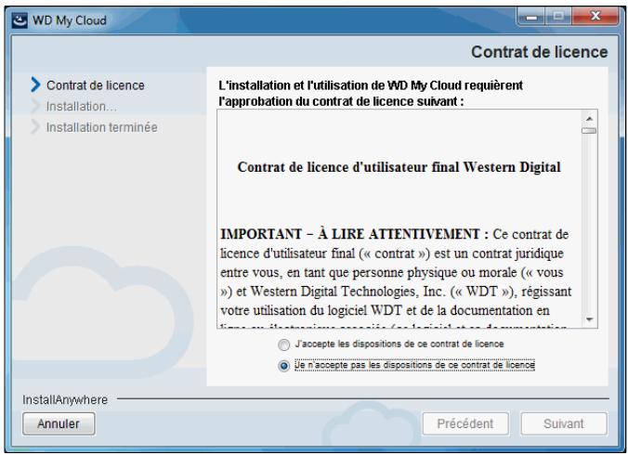Close the WD My Cloud installer window
Screen dimensions: 628x455
click(595, 17)
